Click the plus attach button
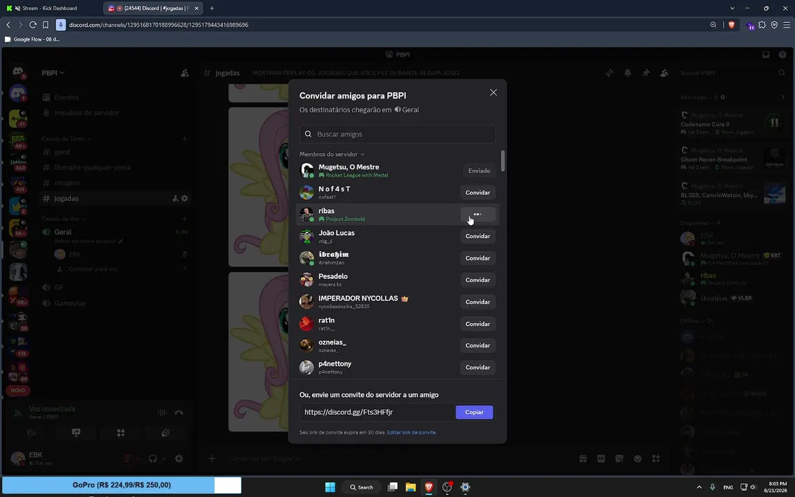Image resolution: width=795 pixels, height=497 pixels. (x=212, y=458)
